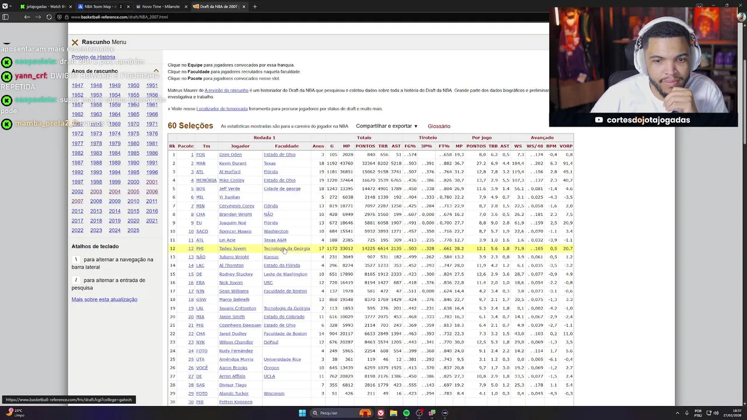Sort table by the Faculdade column header
Viewport: 747px width, 420px height.
287,146
